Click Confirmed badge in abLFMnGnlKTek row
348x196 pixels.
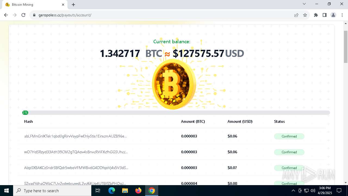(x=289, y=136)
